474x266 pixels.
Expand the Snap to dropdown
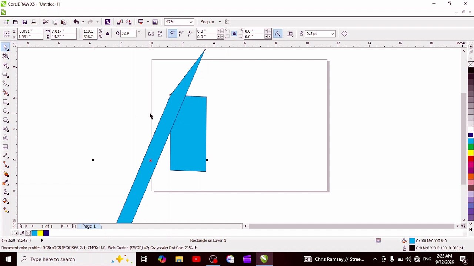(220, 22)
